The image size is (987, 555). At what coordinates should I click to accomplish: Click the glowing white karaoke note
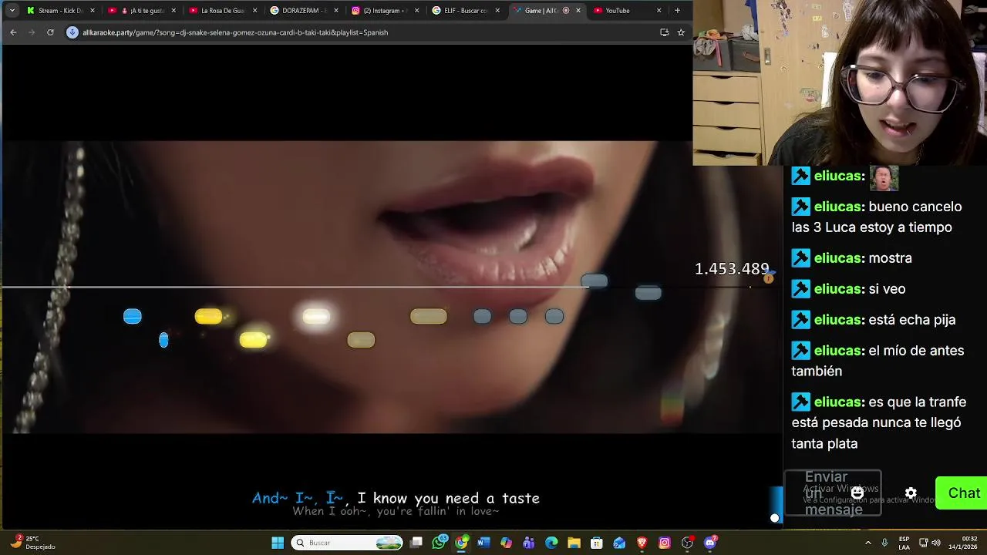tap(316, 316)
